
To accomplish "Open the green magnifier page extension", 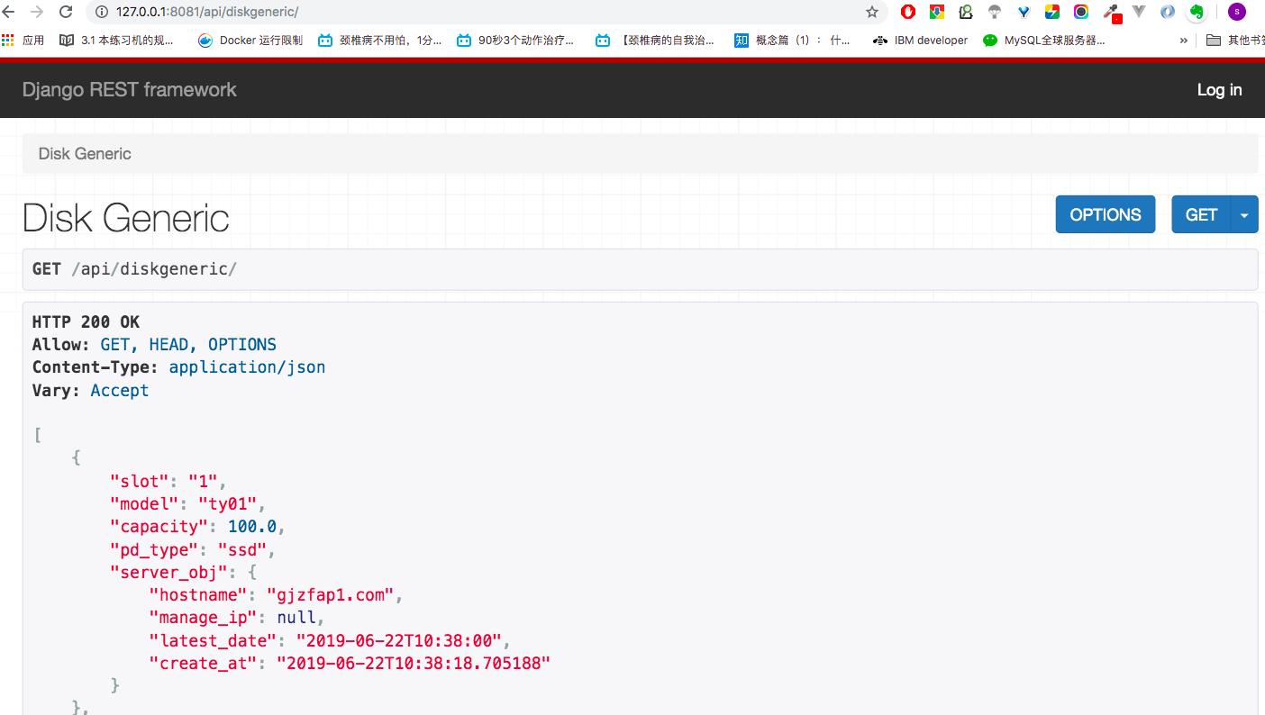I will pos(966,12).
